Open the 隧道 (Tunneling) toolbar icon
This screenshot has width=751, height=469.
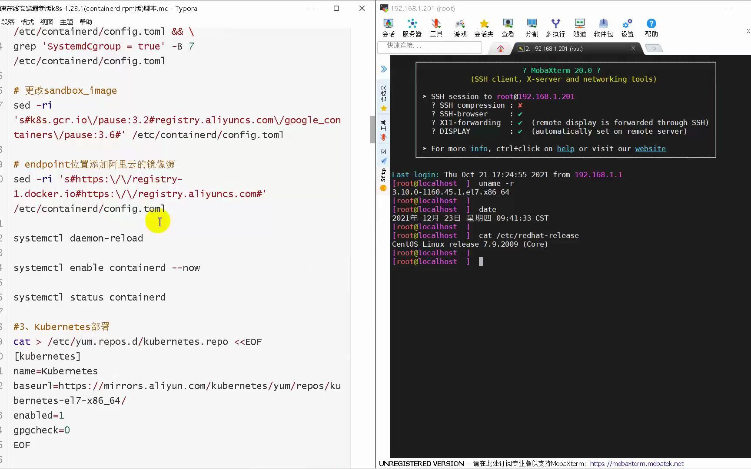579,28
